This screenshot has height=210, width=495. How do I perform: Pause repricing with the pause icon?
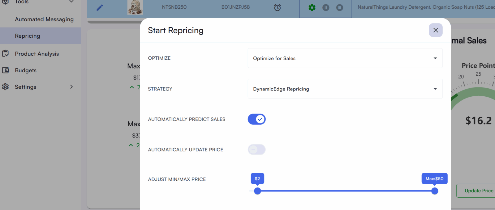pyautogui.click(x=326, y=7)
